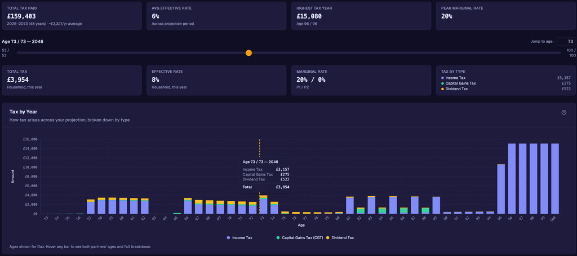Click the Effective Rate 8% card

[x=216, y=79]
